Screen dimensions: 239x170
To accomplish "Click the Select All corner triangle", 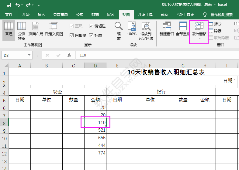I will pos(6,66).
